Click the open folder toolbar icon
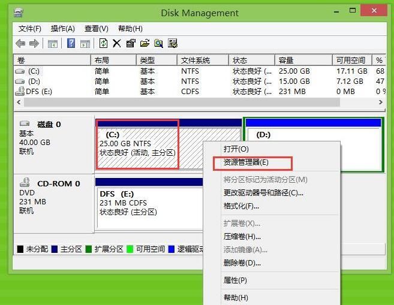 (145, 43)
